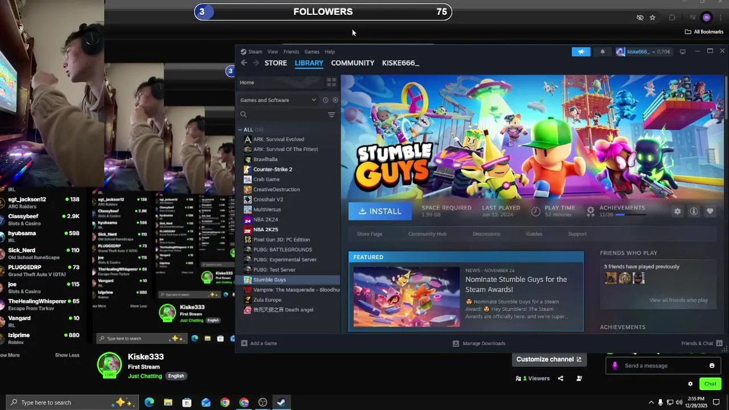Open the featured Steam Awards news thumbnail
Viewport: 729px width, 410px height.
point(407,297)
